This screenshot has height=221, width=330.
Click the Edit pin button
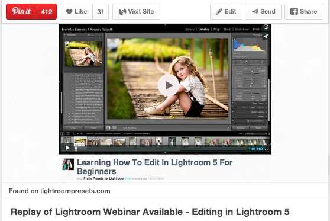226,11
